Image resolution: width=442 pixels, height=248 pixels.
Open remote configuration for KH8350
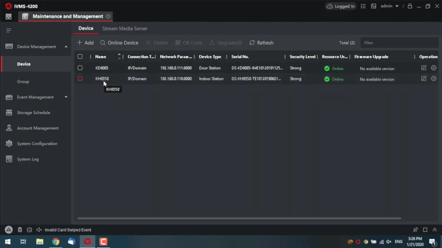point(434,79)
